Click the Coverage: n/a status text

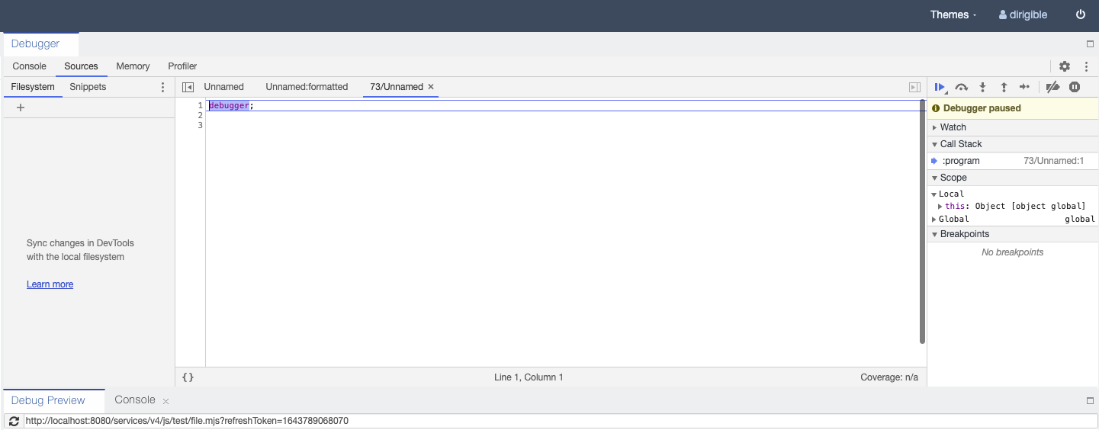(x=889, y=377)
